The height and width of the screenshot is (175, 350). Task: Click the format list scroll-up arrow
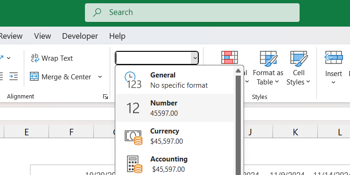pos(238,71)
